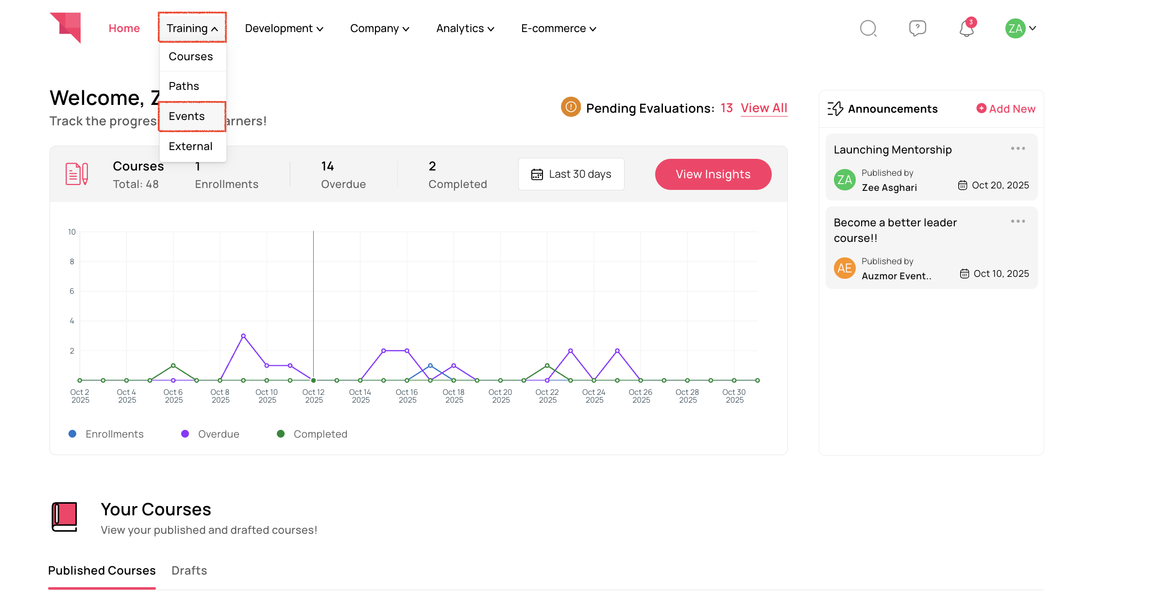This screenshot has height=611, width=1153.
Task: Click the Oct 10 overdue chart point
Action: click(x=267, y=366)
